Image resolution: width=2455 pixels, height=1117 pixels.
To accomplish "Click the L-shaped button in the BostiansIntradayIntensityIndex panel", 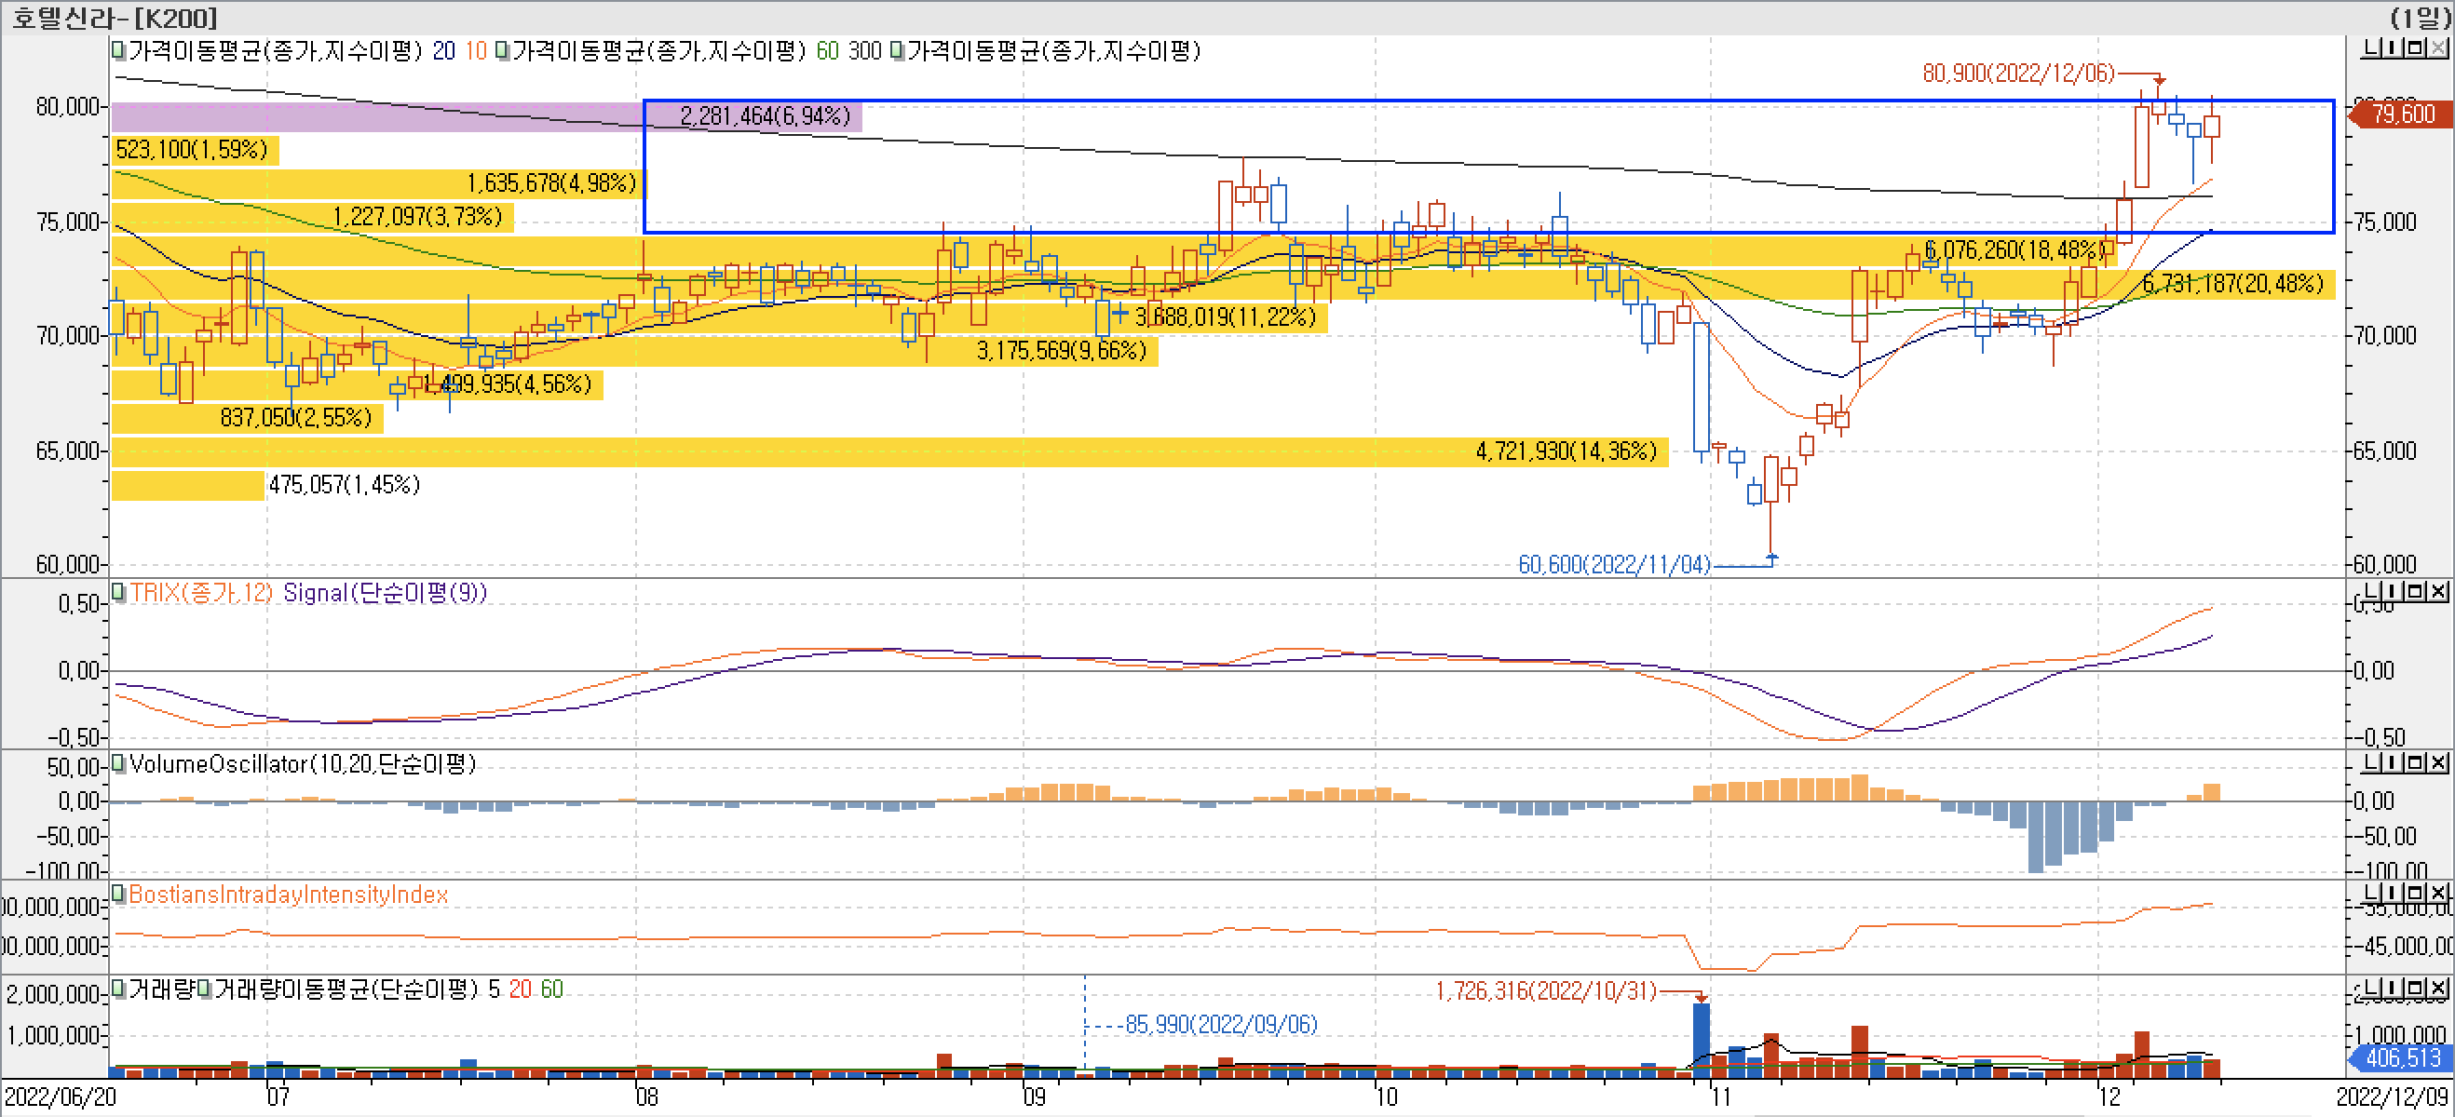I will tap(2372, 893).
